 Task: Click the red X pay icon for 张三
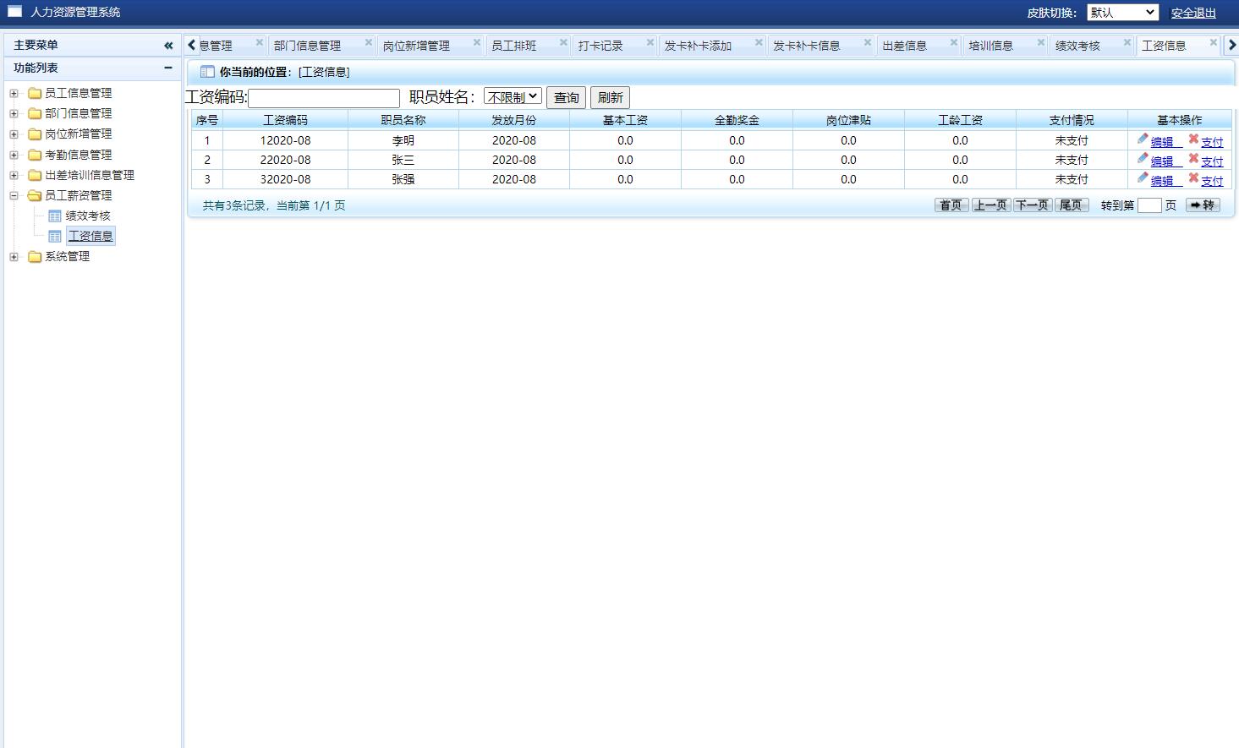[x=1193, y=159]
